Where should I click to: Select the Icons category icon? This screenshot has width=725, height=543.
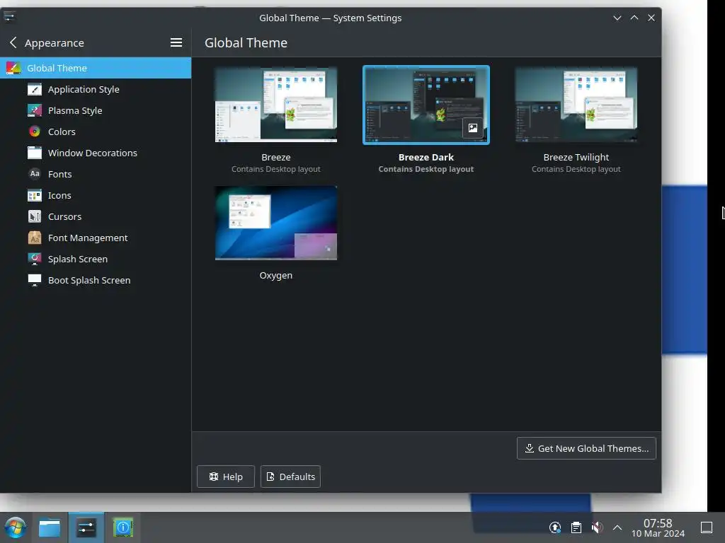click(x=34, y=195)
